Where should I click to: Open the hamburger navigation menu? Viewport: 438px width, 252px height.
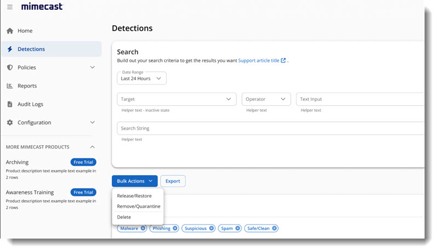coord(10,7)
